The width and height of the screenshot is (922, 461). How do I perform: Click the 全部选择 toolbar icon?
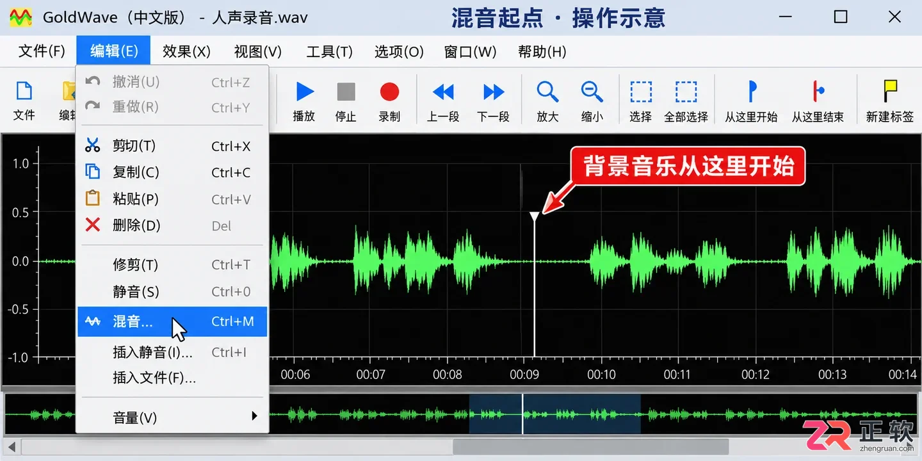tap(686, 92)
